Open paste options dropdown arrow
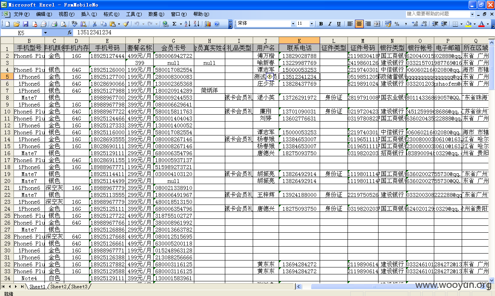The height and width of the screenshot is (296, 495). tap(119, 24)
